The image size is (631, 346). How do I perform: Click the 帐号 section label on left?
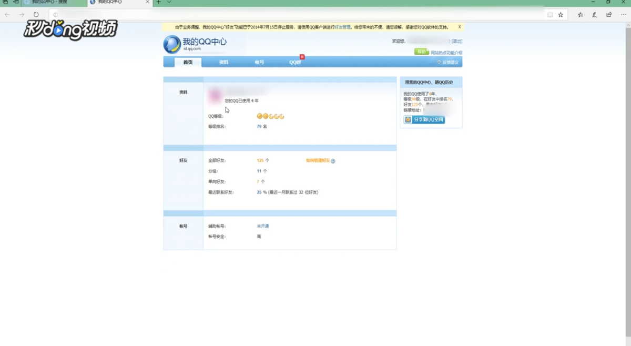[x=183, y=226]
